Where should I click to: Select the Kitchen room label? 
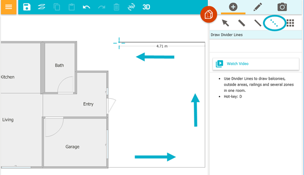(x=7, y=77)
